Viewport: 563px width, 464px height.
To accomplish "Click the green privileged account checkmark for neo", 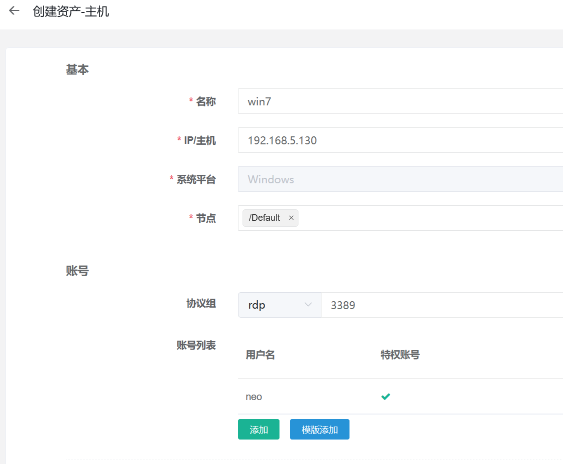I will tap(385, 396).
